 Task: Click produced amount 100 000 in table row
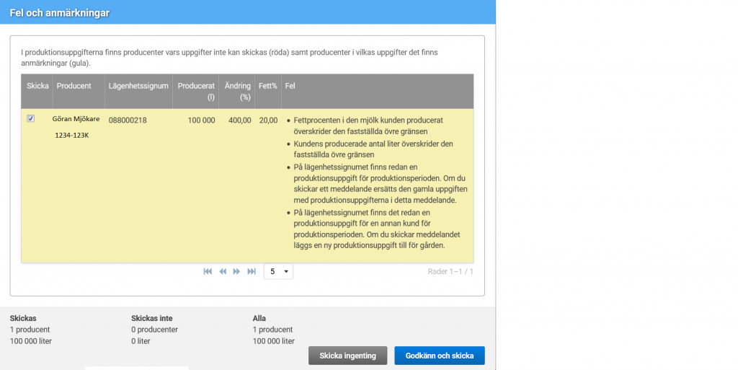click(202, 120)
